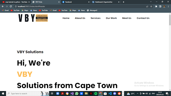Open the notification center icon
Screen dimensions: 171x96
click(x=167, y=93)
